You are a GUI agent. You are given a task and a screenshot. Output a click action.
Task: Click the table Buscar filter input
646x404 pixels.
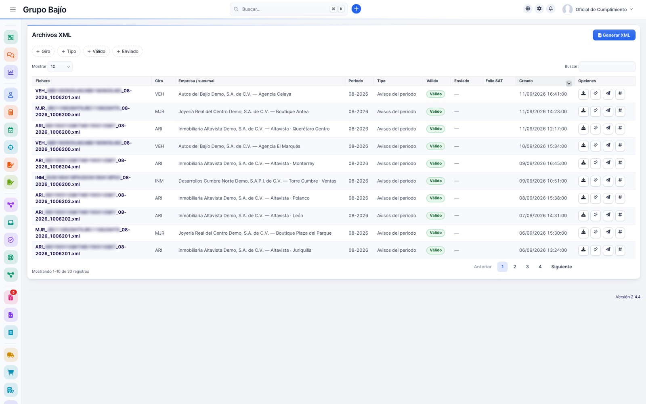[607, 67]
